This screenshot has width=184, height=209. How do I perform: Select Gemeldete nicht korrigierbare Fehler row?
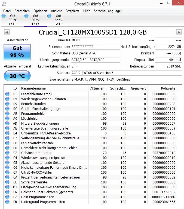[x=90, y=148]
